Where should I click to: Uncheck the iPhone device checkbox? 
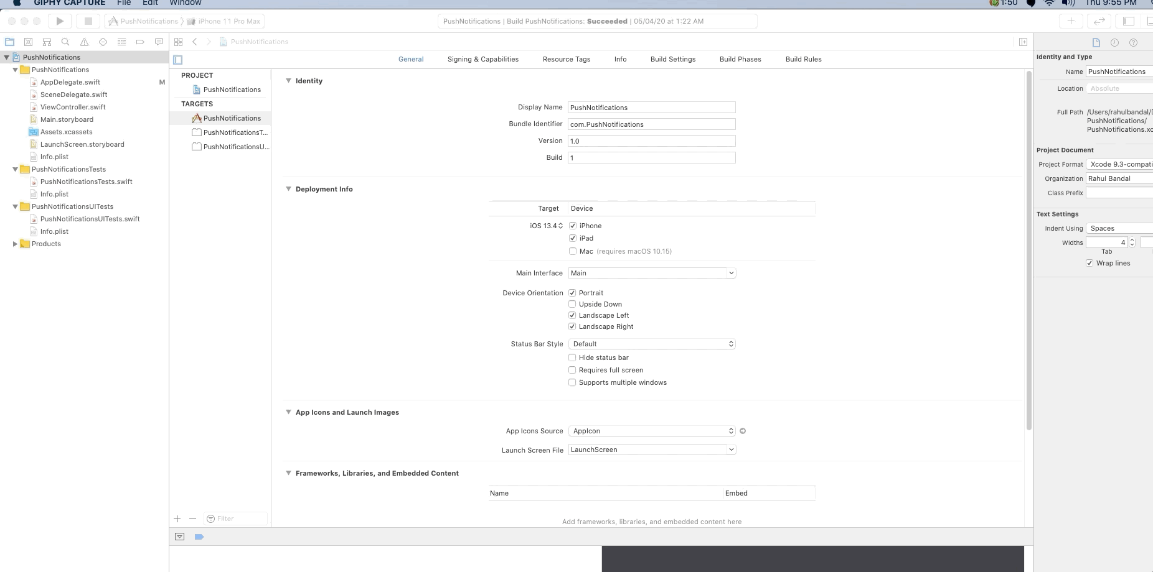[573, 226]
